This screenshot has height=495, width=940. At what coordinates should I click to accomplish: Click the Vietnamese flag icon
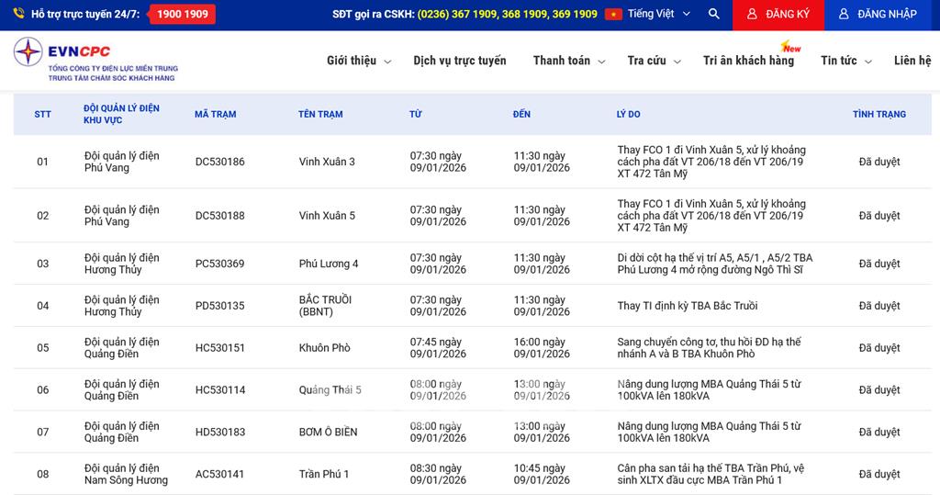click(x=613, y=15)
